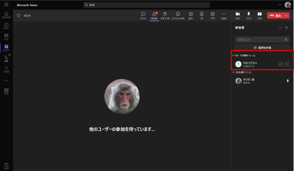Collapse the in this meeting section
Image resolution: width=294 pixels, height=171 pixels.
point(233,72)
